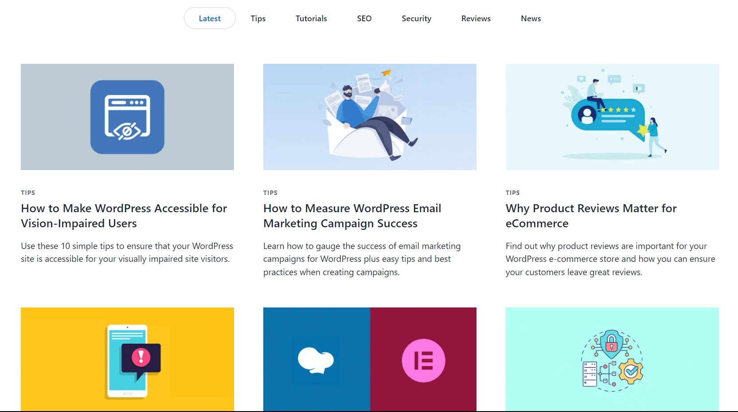This screenshot has width=738, height=412.
Task: Click the security padlock shield gear icon
Action: coord(612,361)
